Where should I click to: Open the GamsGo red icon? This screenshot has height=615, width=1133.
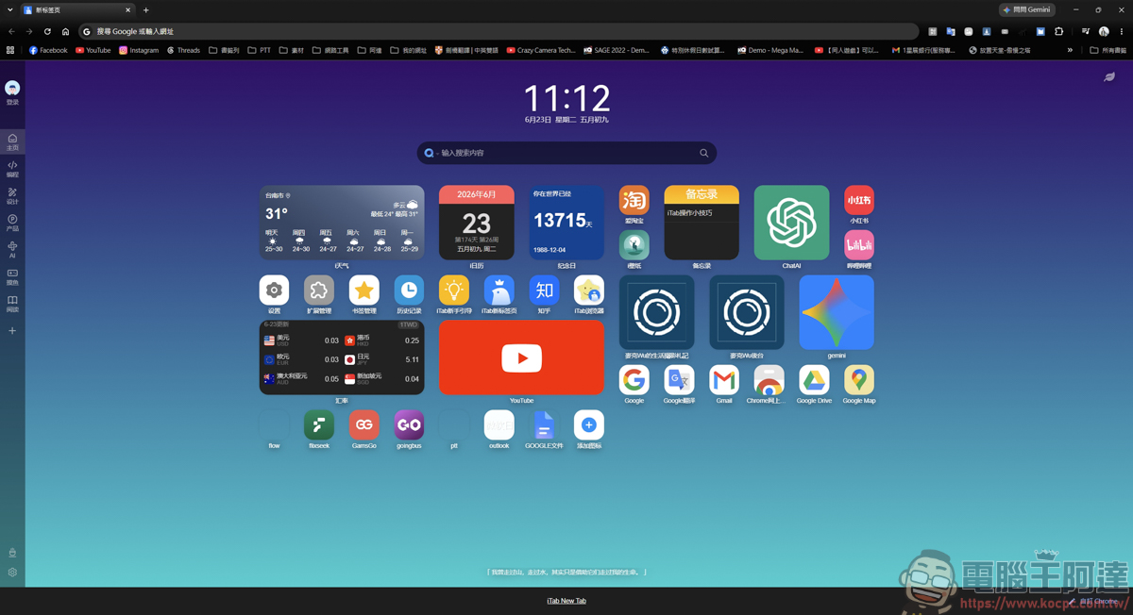pyautogui.click(x=364, y=425)
